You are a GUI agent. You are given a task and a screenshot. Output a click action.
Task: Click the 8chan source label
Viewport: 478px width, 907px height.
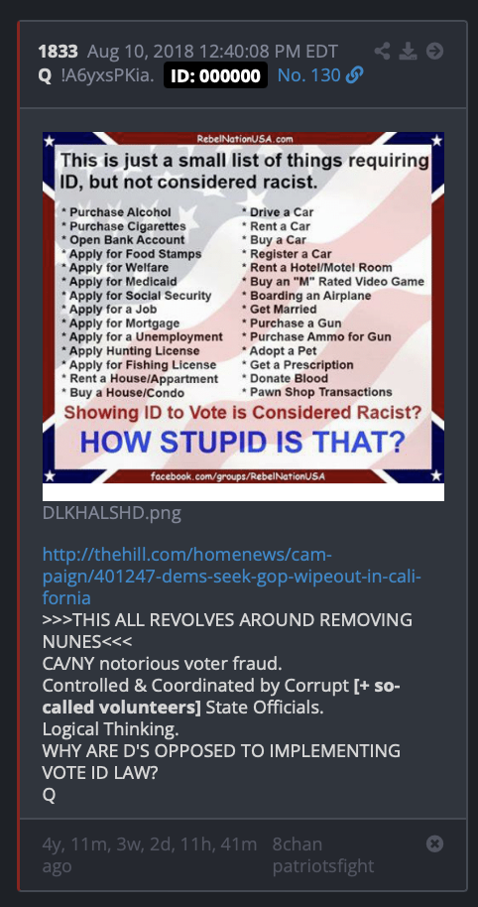click(298, 843)
